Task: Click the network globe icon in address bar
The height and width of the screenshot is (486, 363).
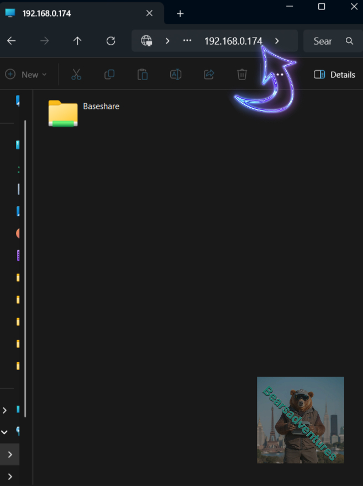Action: coord(146,41)
